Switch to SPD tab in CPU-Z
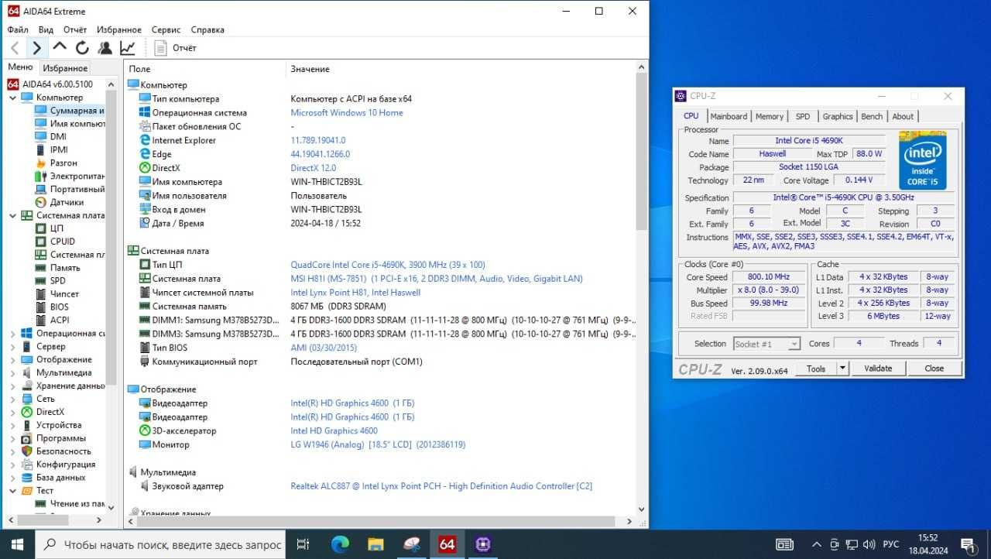The height and width of the screenshot is (559, 991). (803, 116)
